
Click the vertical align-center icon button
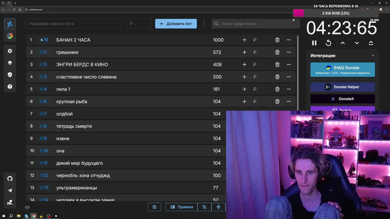click(x=218, y=207)
